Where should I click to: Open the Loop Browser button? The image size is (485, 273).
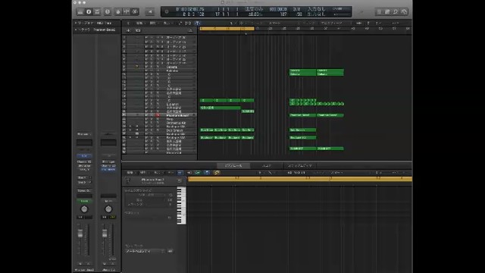point(396,12)
